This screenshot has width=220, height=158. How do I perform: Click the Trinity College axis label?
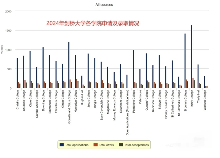pos(192,99)
